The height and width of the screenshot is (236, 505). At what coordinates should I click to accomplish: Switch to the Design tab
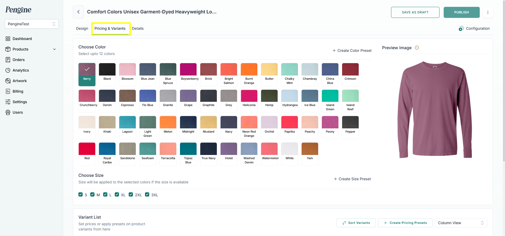[x=82, y=28]
